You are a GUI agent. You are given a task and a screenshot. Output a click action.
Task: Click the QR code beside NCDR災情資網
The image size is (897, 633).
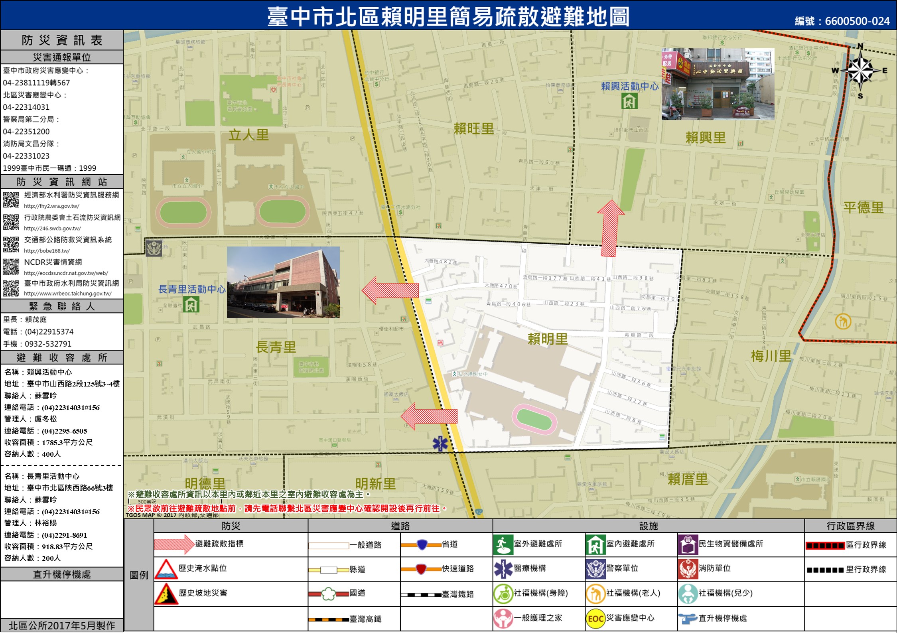click(x=11, y=266)
